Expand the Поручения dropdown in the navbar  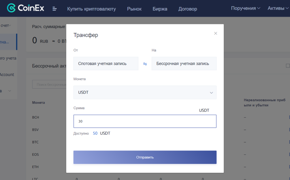click(245, 8)
